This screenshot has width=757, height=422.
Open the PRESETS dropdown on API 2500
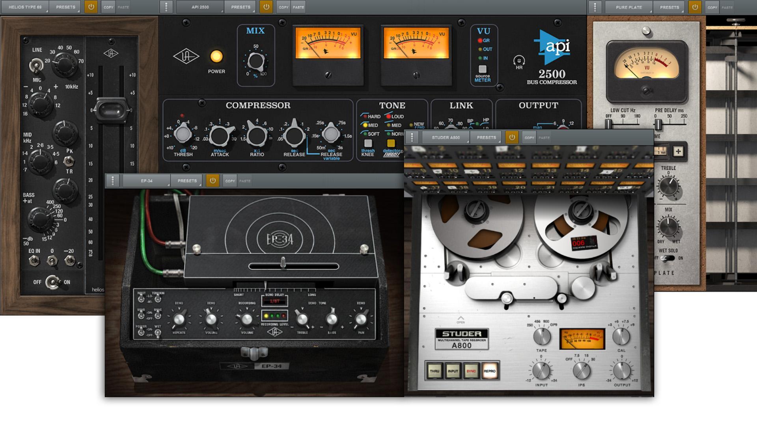coord(240,7)
